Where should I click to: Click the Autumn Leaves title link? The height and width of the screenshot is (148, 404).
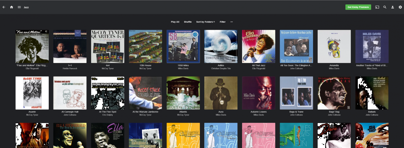[259, 112]
